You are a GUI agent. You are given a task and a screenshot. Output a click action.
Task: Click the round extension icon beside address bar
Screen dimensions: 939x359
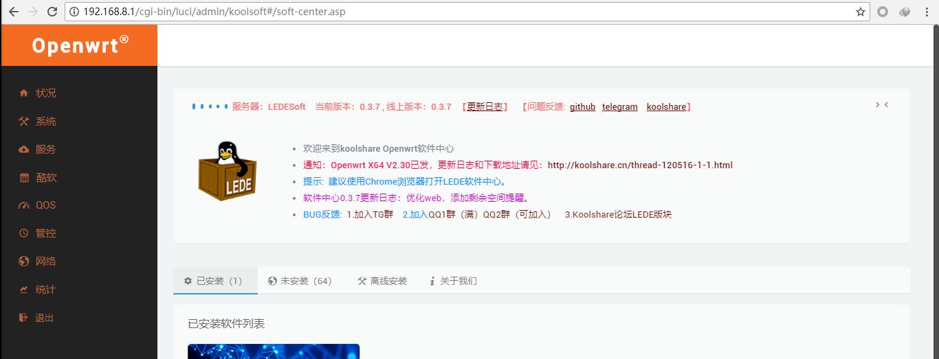[x=883, y=12]
